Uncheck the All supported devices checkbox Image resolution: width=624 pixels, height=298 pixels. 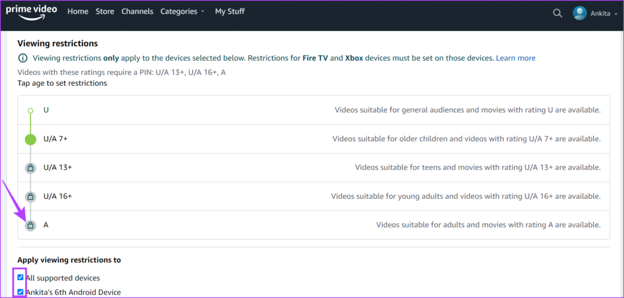21,278
